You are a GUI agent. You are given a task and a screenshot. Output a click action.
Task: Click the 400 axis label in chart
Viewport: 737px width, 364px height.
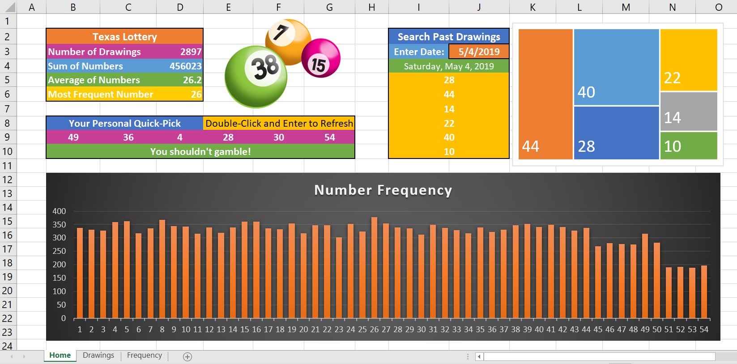pos(59,211)
